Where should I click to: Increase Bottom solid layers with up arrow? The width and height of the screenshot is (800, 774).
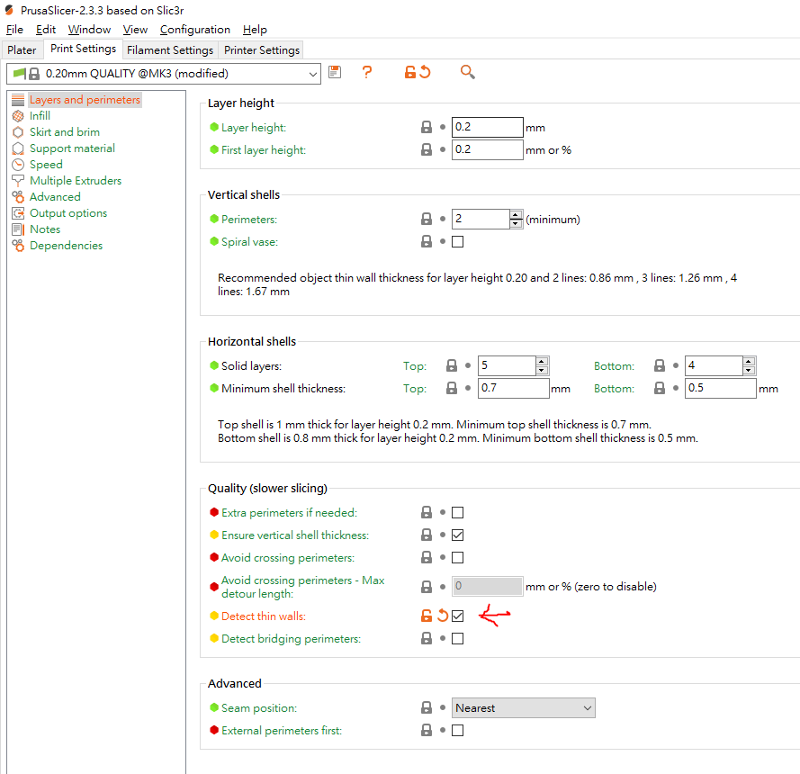(x=749, y=361)
